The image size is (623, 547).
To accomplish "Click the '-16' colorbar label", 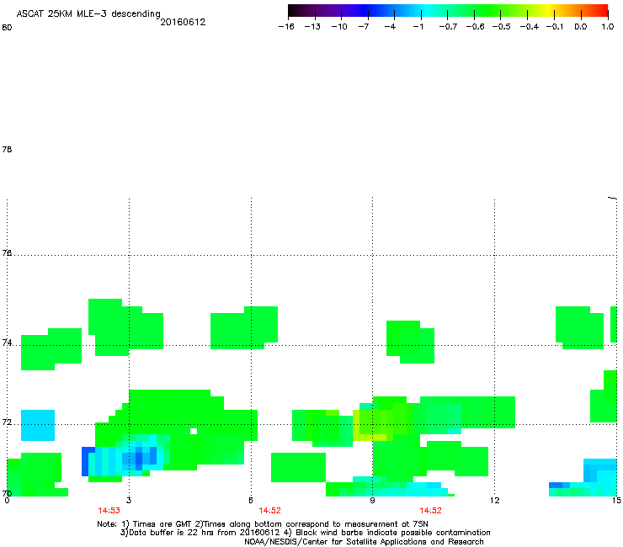I will point(286,27).
